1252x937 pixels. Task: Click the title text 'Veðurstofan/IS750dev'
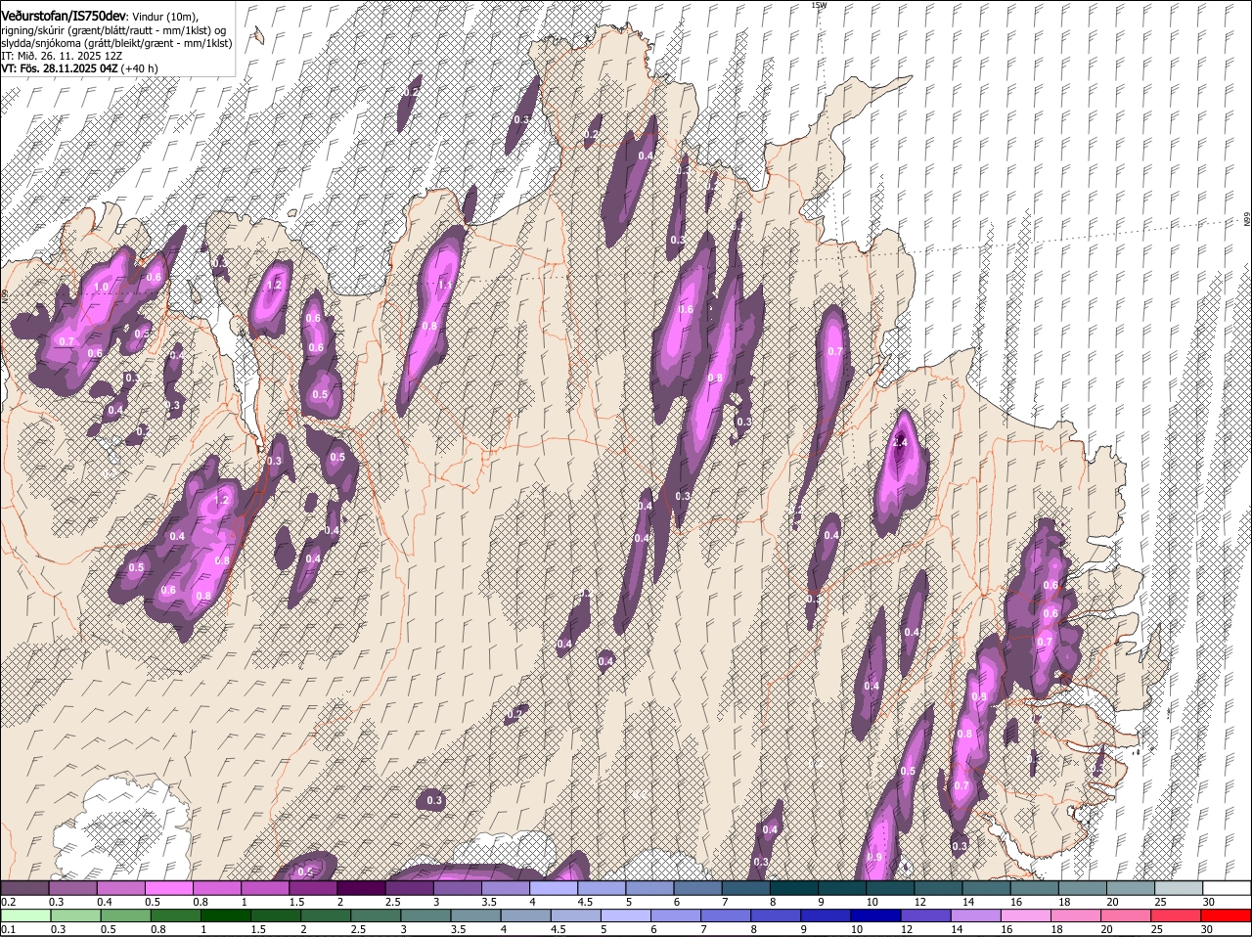pyautogui.click(x=64, y=17)
